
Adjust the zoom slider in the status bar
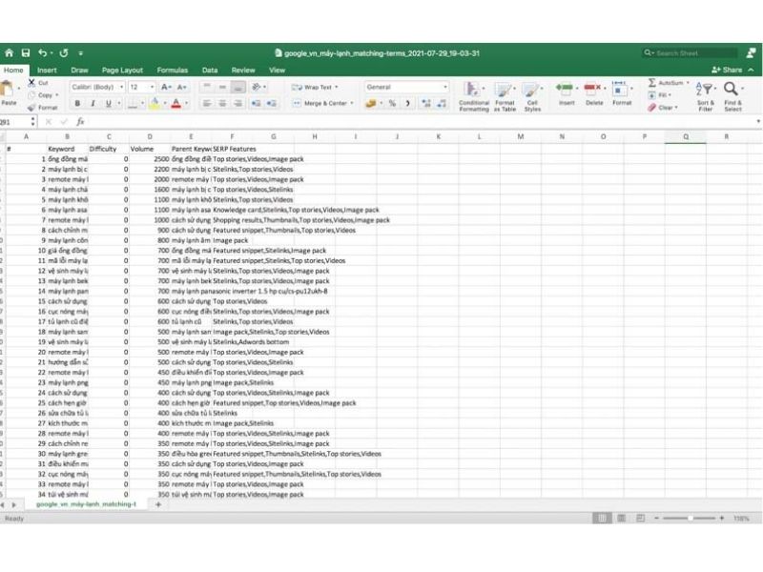pos(690,519)
